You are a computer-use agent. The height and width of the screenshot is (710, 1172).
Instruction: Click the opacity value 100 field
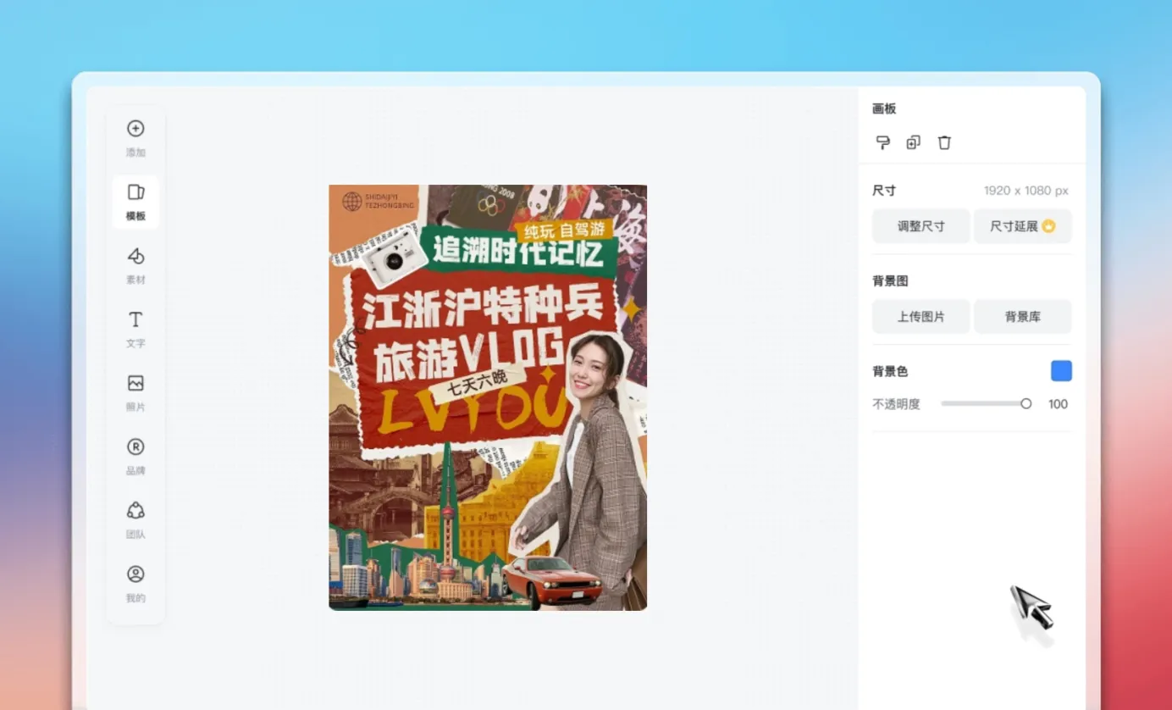point(1058,404)
